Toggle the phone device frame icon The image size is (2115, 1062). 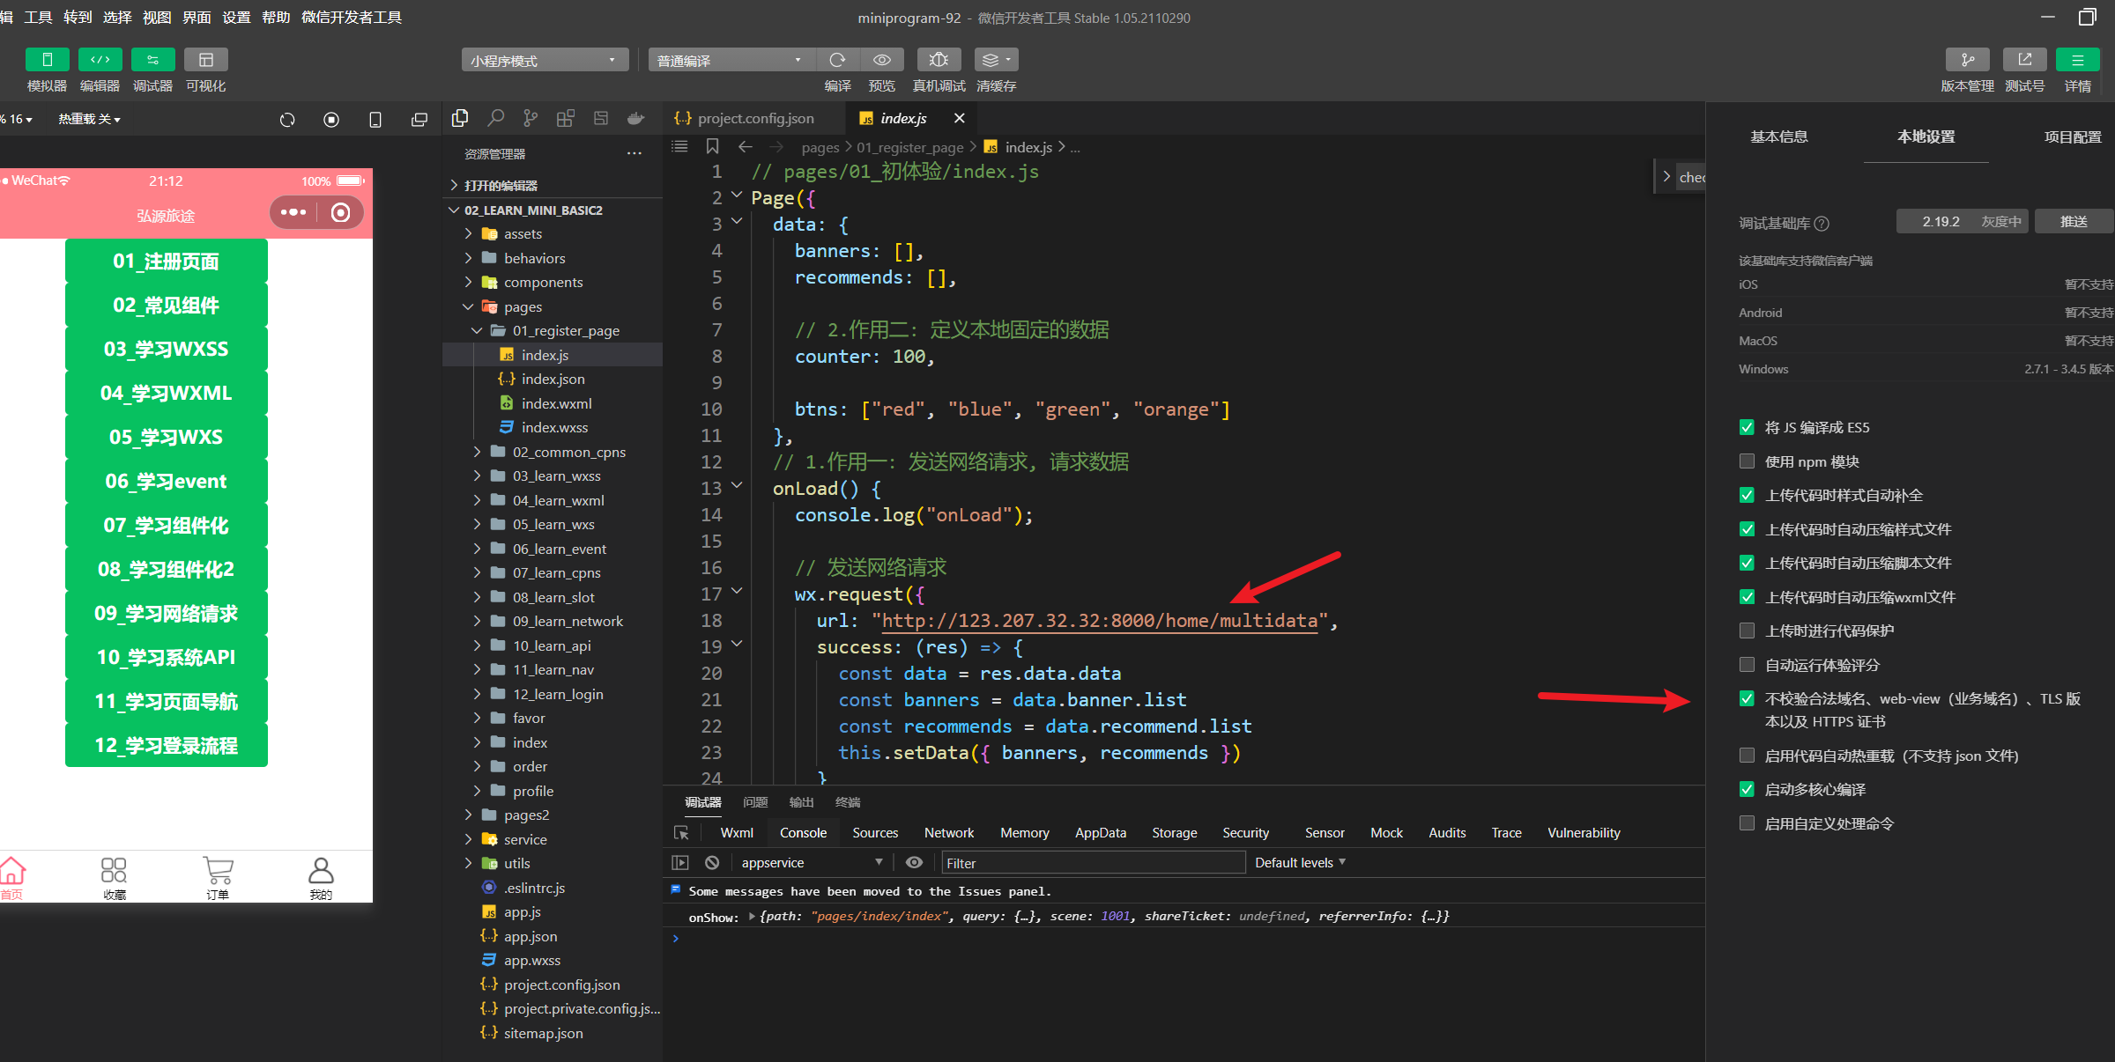(375, 120)
